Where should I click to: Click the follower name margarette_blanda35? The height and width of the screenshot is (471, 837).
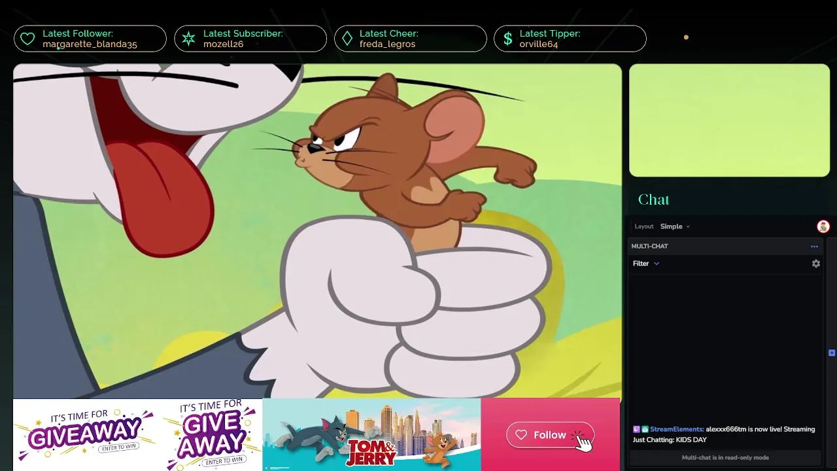(x=90, y=44)
